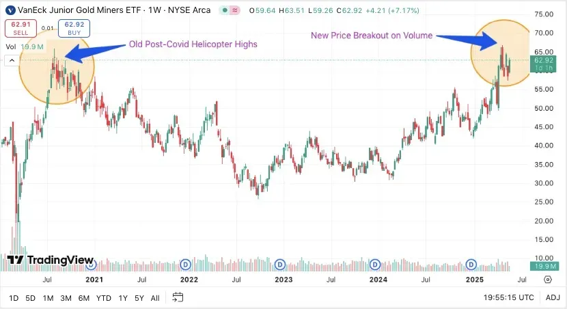Image resolution: width=567 pixels, height=309 pixels.
Task: Open the 2024 dividend marker
Action: (x=375, y=265)
